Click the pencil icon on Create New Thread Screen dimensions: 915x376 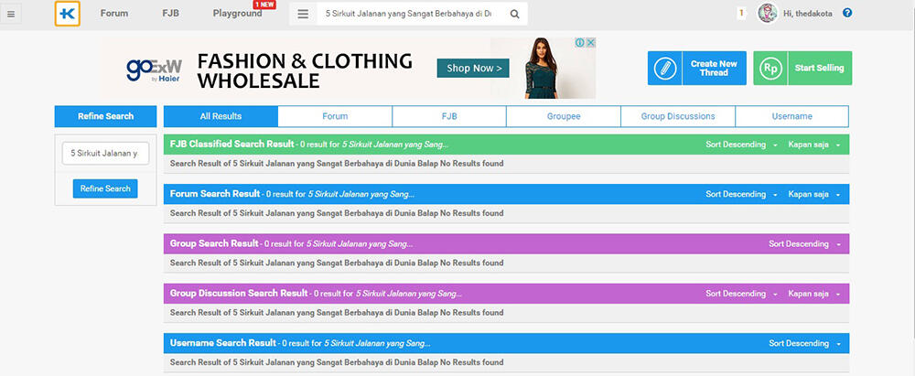pyautogui.click(x=664, y=69)
